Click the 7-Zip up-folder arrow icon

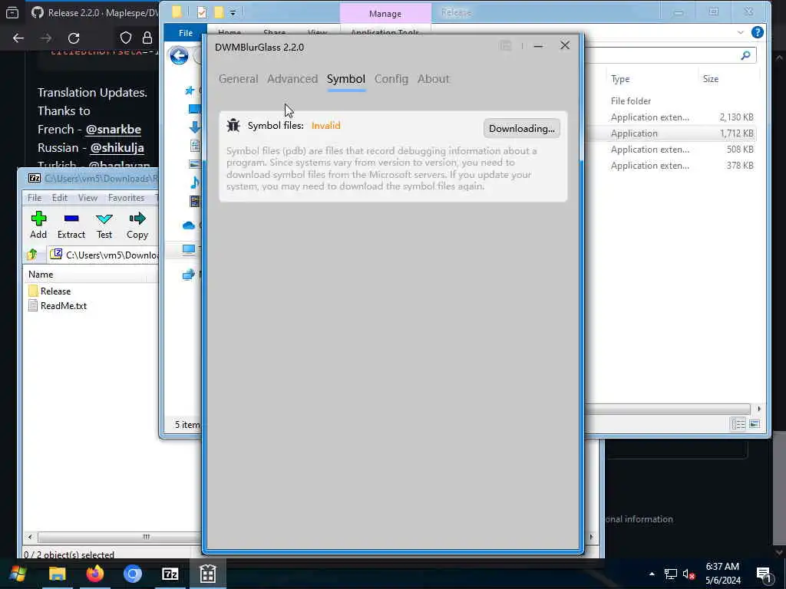tap(32, 255)
